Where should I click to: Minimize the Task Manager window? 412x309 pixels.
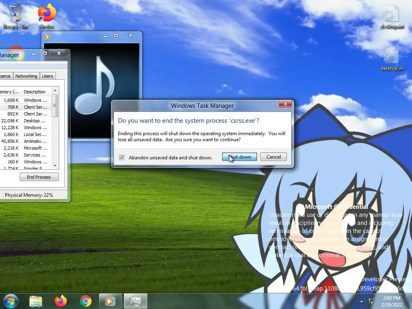tap(34, 54)
